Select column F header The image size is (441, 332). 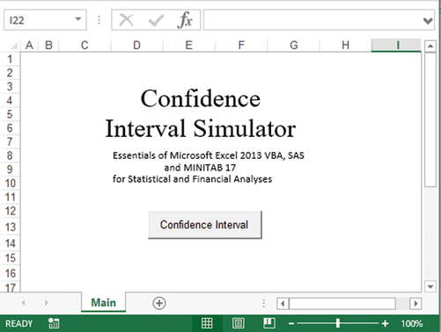tap(241, 46)
